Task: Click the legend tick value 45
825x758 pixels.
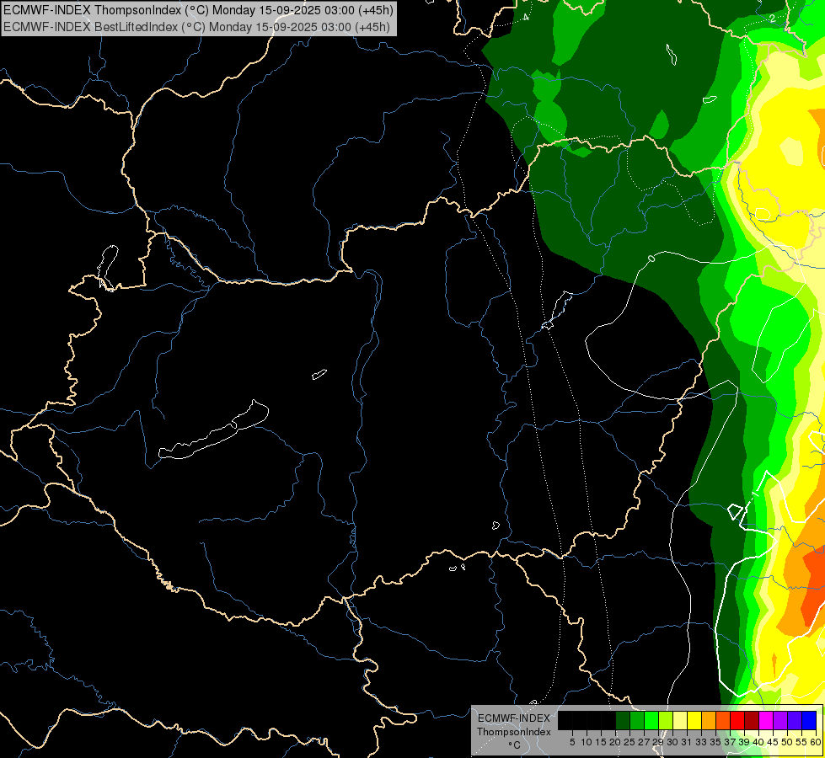Action: pos(773,742)
